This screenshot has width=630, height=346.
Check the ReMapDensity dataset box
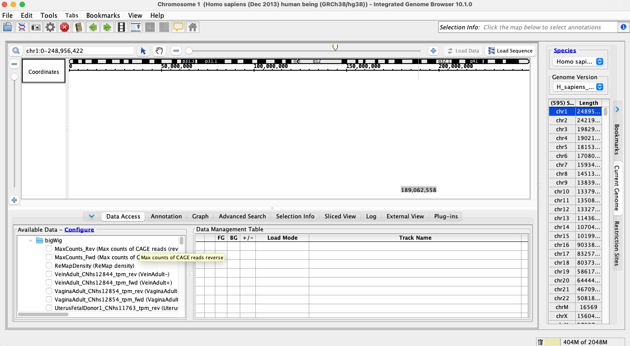(x=49, y=266)
